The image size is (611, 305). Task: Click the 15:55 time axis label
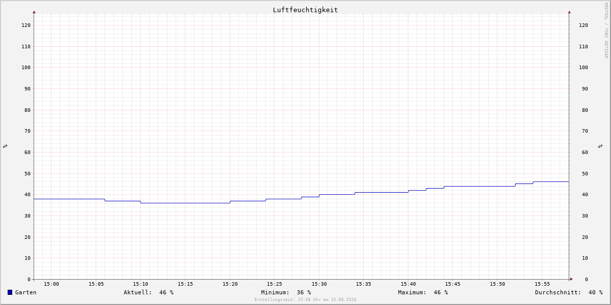tap(542, 284)
